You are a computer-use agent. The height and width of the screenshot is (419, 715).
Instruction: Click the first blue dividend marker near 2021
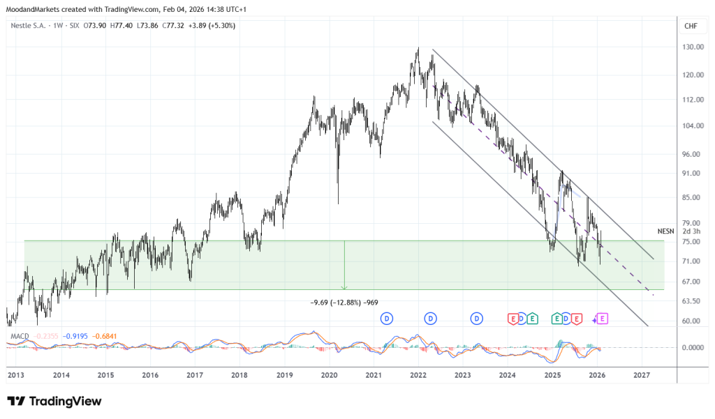[387, 319]
